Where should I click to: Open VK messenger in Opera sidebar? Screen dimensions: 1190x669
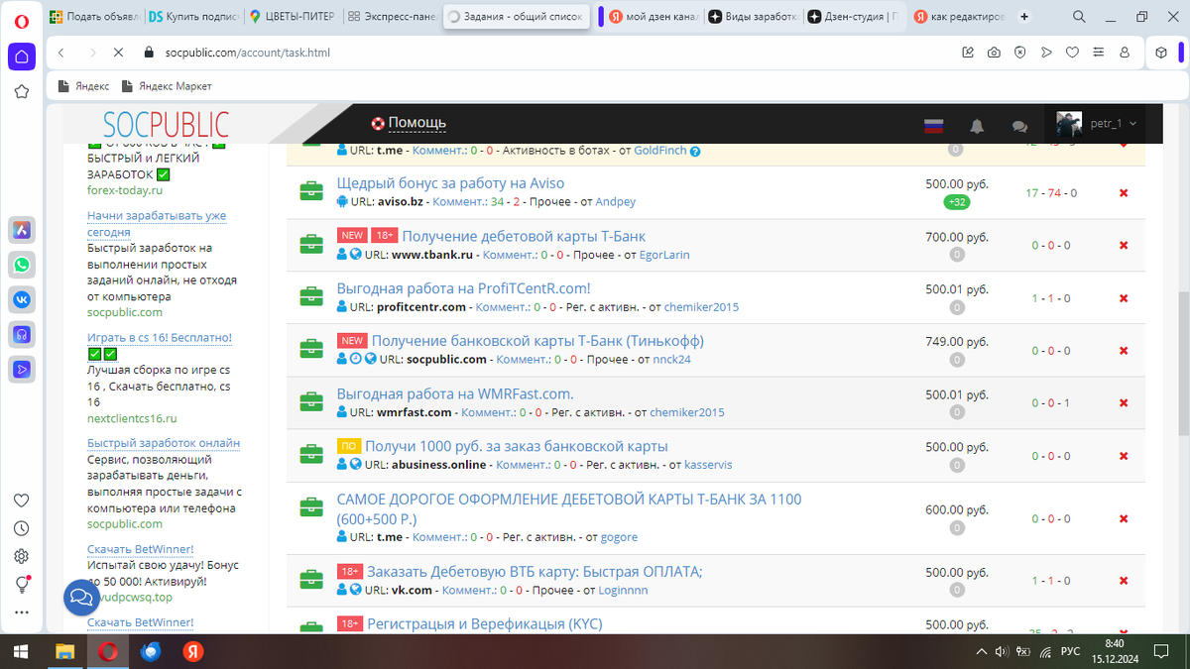pyautogui.click(x=22, y=299)
